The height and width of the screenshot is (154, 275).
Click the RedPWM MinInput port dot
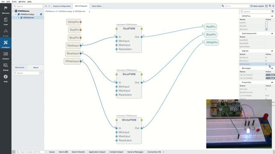click(x=116, y=41)
